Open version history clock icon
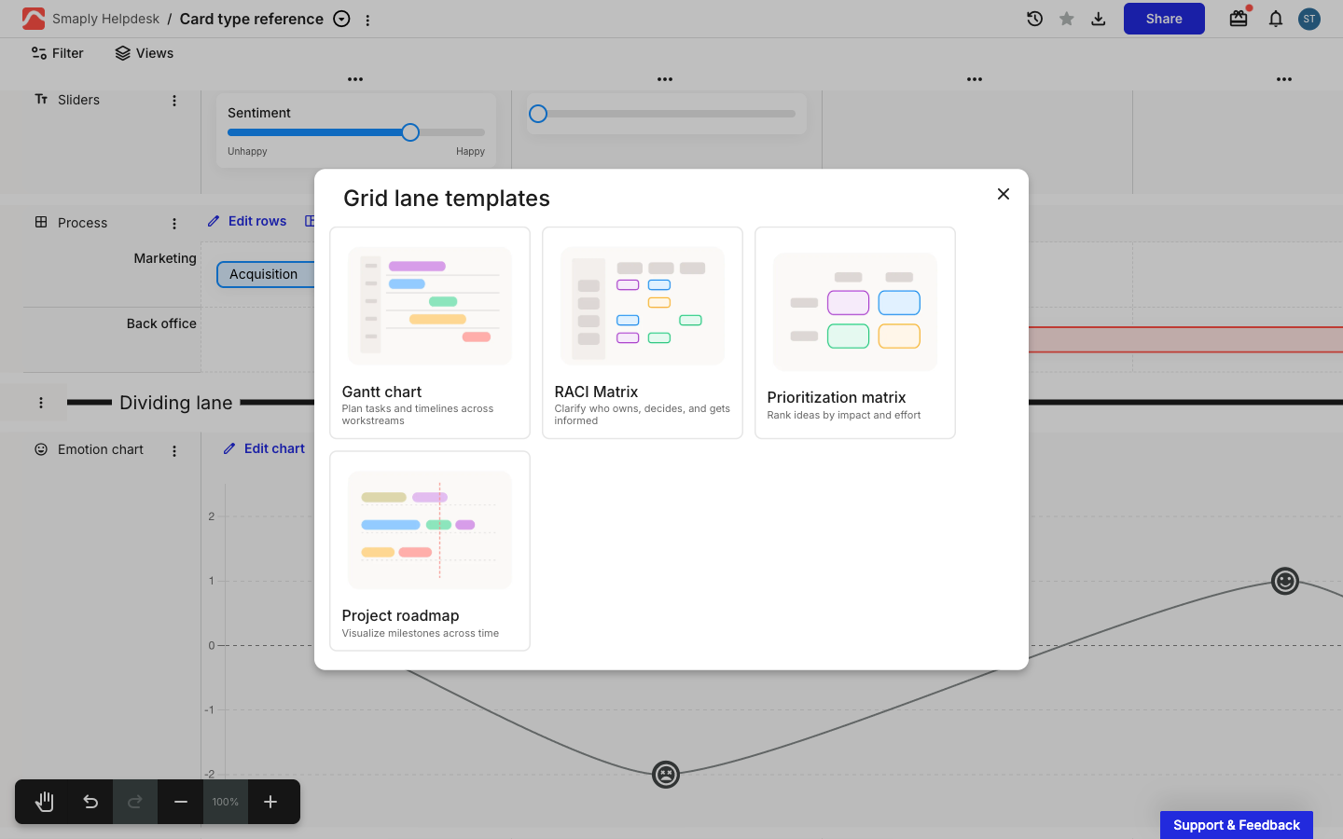The image size is (1343, 839). 1034,19
